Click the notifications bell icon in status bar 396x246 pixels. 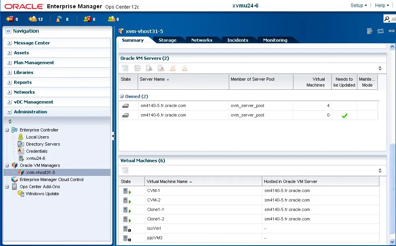click(x=58, y=18)
